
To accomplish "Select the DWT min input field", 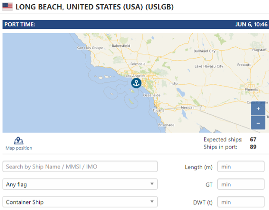I will tap(241, 202).
